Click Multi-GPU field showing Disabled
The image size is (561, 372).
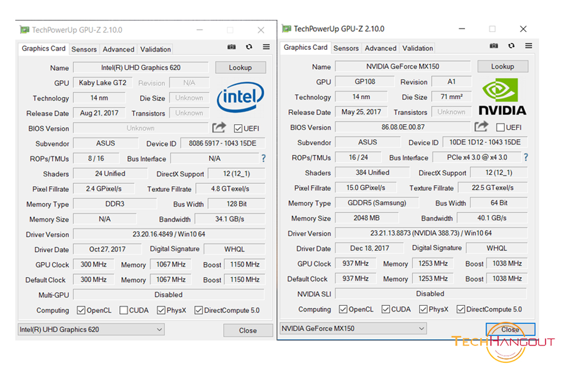[x=168, y=295]
